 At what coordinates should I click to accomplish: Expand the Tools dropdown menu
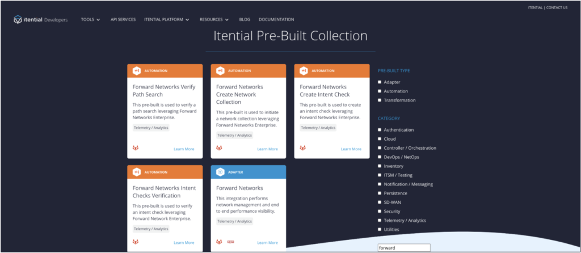point(90,20)
